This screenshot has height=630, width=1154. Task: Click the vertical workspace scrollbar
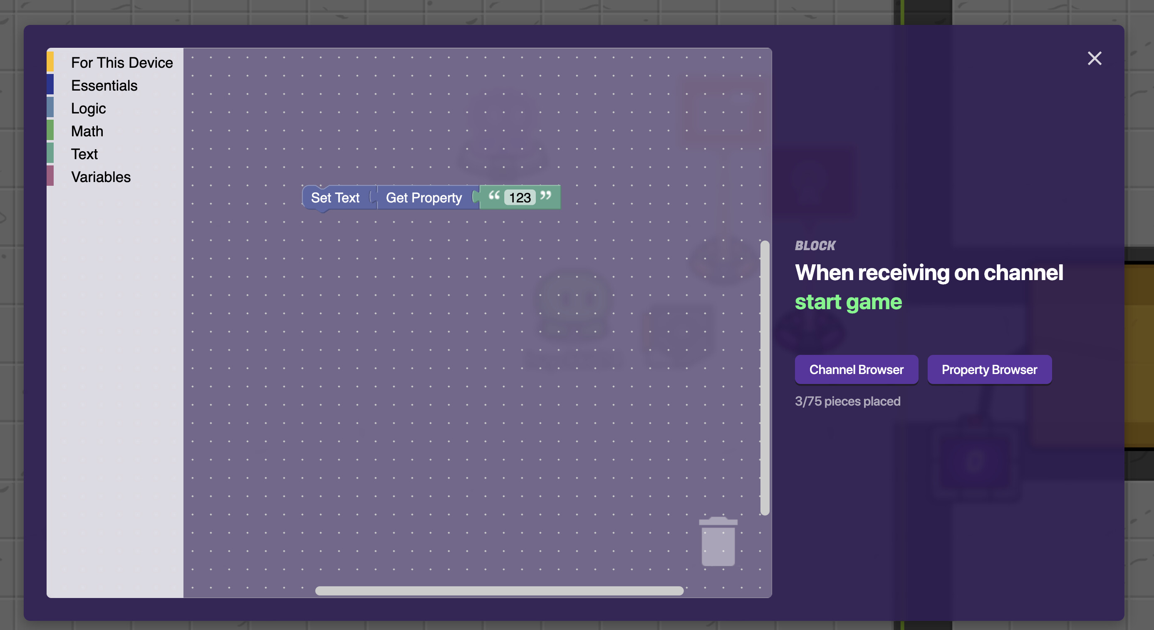765,378
